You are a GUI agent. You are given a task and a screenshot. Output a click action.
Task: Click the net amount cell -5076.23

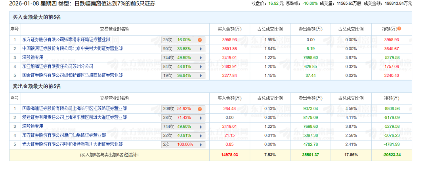[x=392, y=135]
